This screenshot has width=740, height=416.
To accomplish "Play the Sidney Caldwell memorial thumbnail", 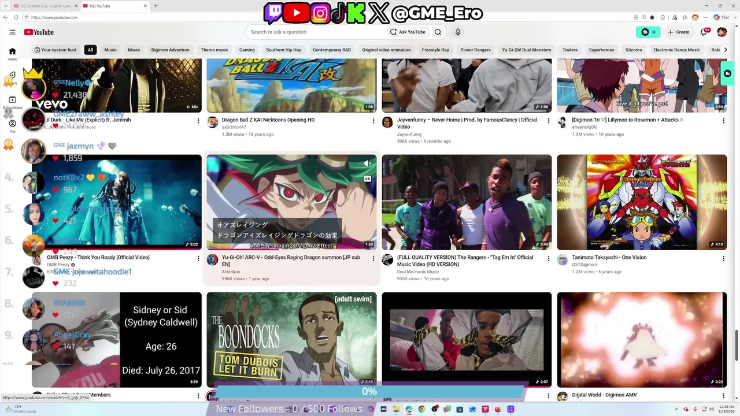I will 117,340.
